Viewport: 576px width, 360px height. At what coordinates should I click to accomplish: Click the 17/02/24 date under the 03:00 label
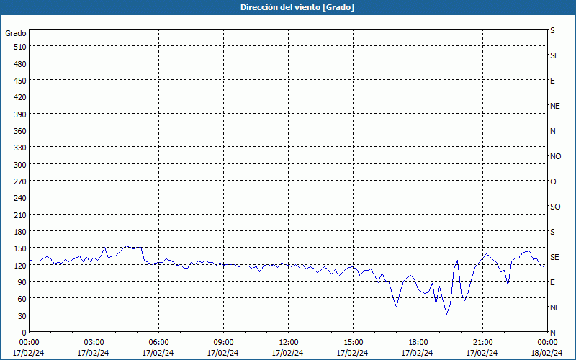coord(94,353)
